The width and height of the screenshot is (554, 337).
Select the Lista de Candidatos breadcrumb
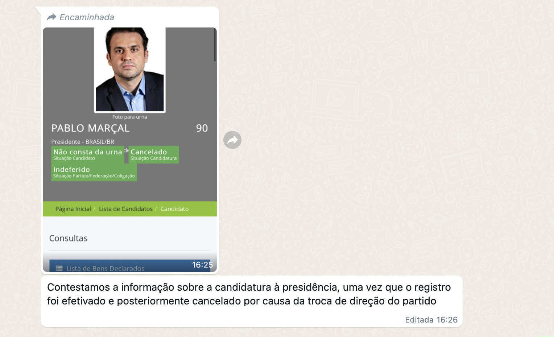coord(125,209)
